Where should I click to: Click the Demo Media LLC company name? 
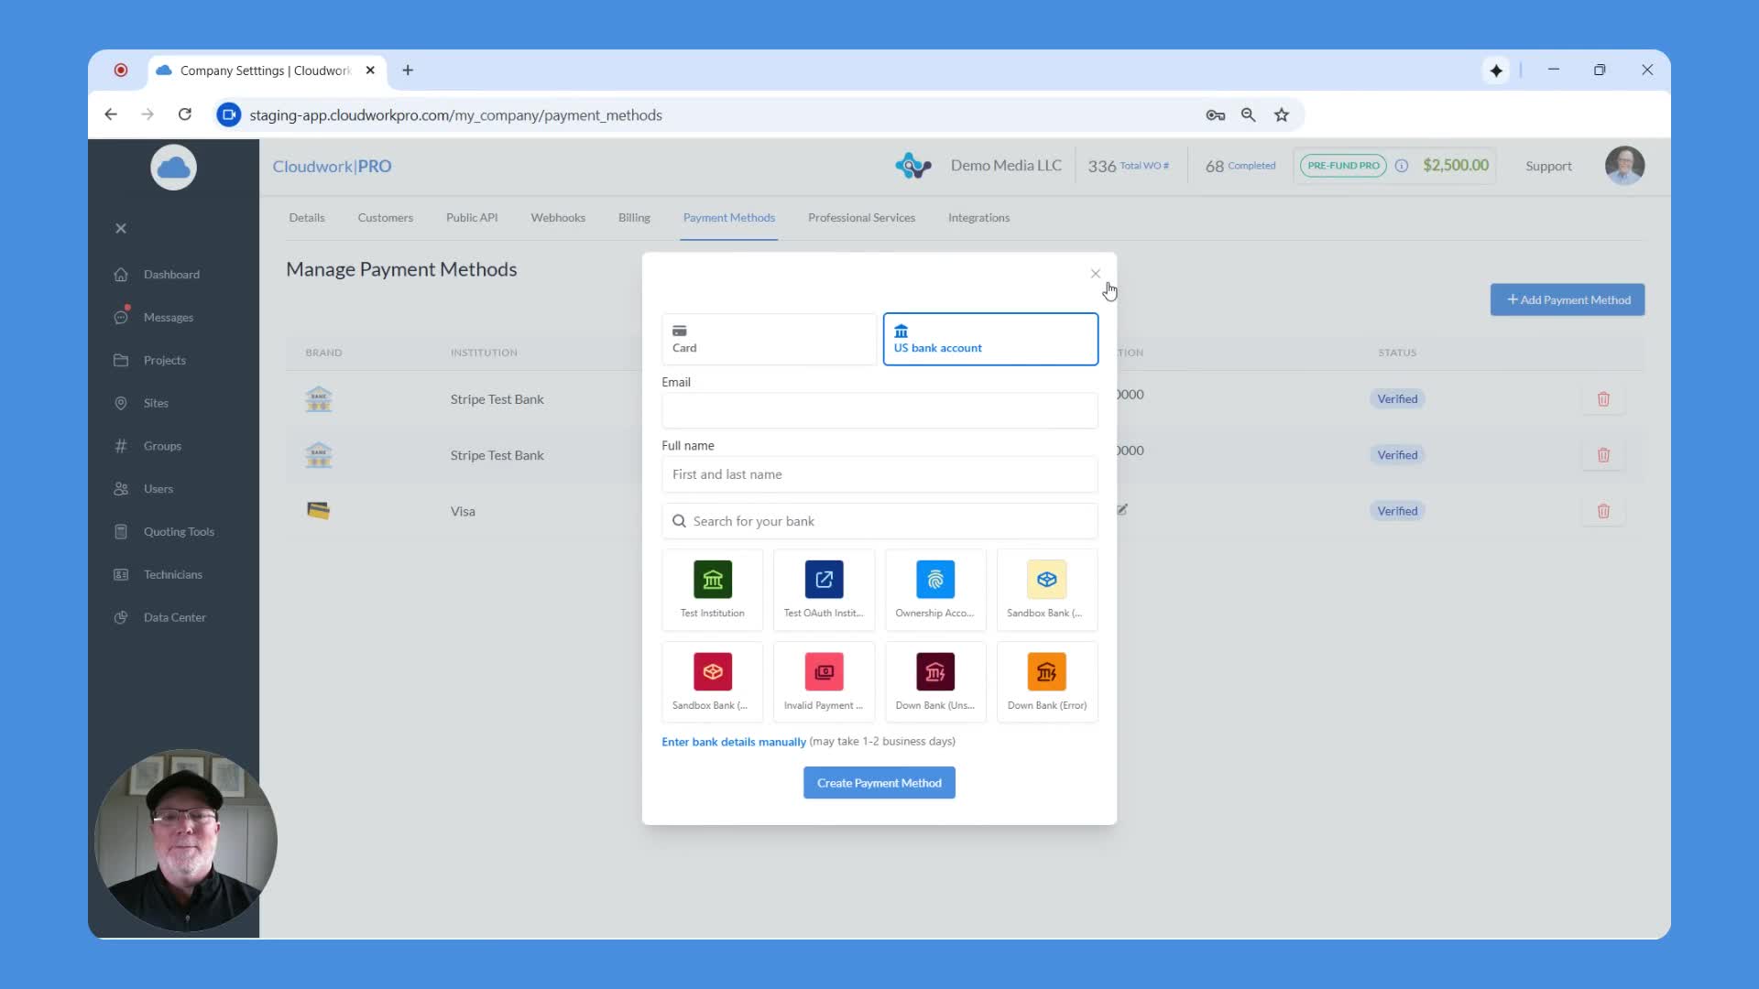pos(1006,166)
